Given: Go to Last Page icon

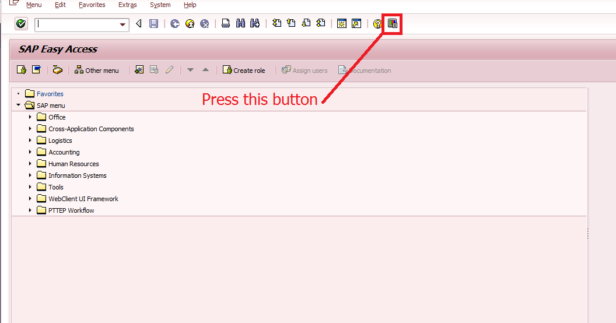Looking at the screenshot, I should coord(321,23).
